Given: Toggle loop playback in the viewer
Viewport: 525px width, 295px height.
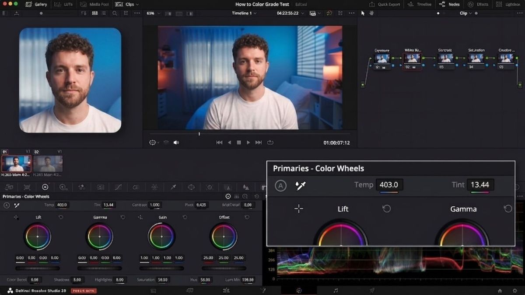Looking at the screenshot, I should pyautogui.click(x=270, y=142).
